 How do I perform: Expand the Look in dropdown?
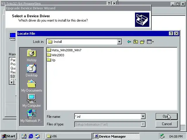click(119, 42)
